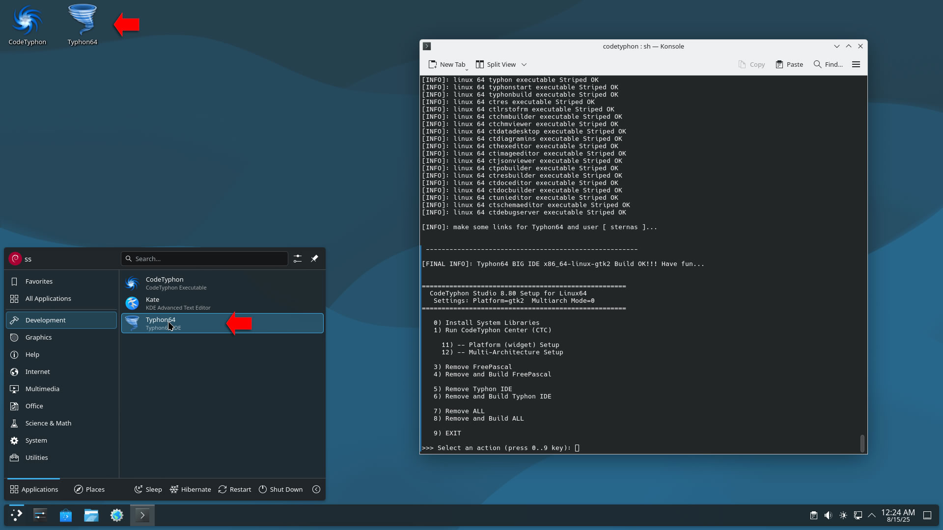This screenshot has width=943, height=530.
Task: Select Internet category
Action: [61, 371]
